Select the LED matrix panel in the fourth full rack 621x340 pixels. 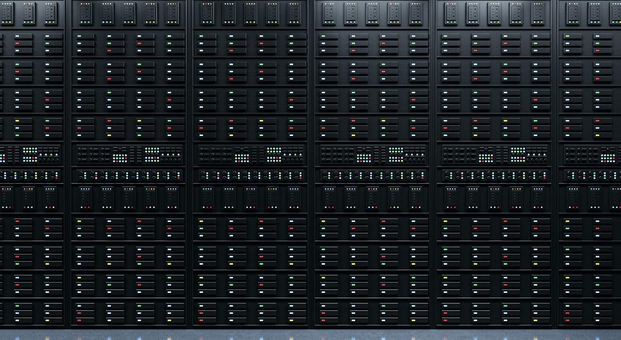(494, 154)
